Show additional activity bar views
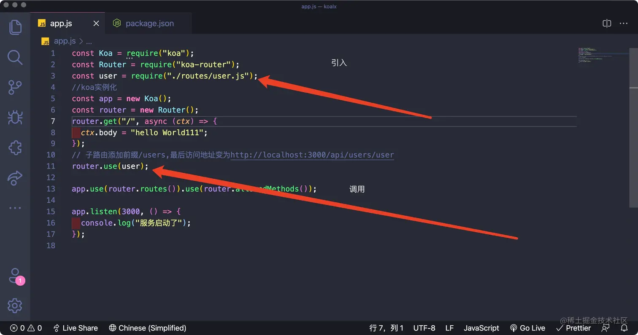The image size is (638, 335). [15, 208]
